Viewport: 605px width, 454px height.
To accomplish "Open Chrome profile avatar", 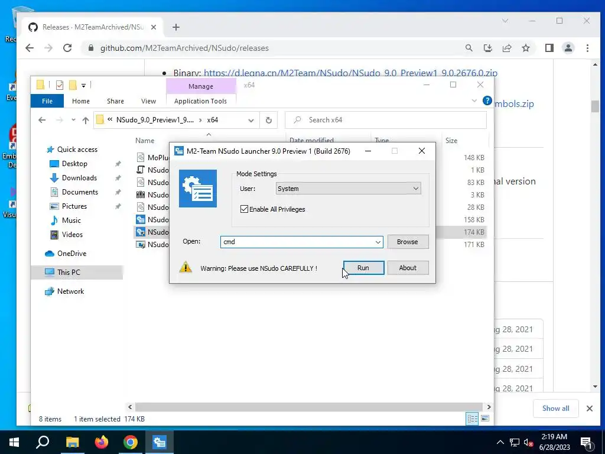I will (568, 48).
